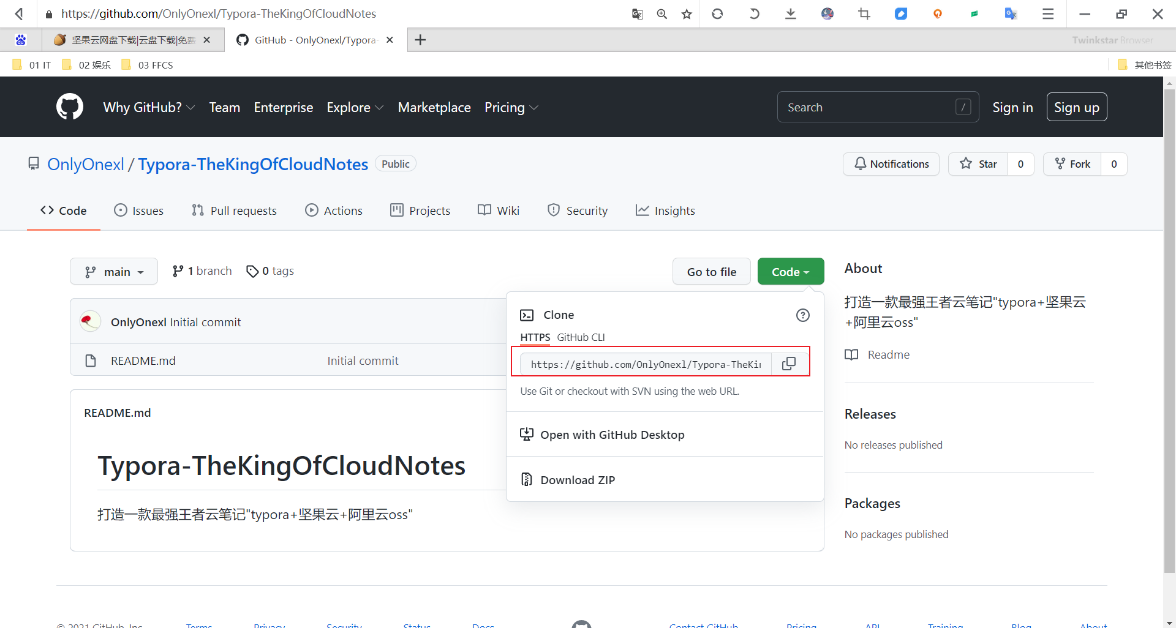The height and width of the screenshot is (628, 1176).
Task: Click the browser reload icon
Action: (x=717, y=13)
